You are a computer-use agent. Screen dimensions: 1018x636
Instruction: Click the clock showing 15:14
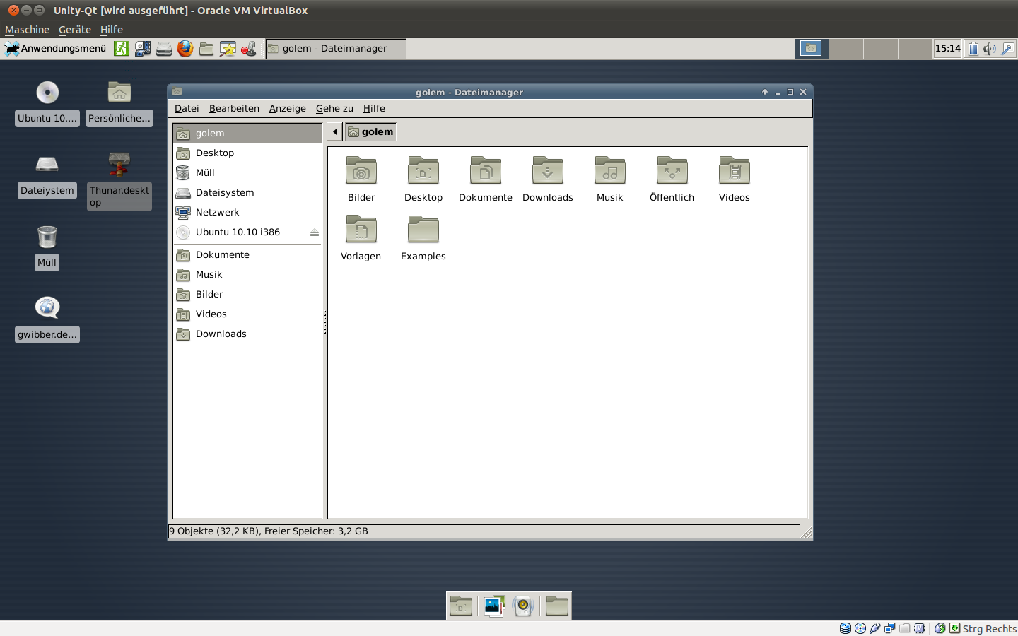click(x=947, y=49)
